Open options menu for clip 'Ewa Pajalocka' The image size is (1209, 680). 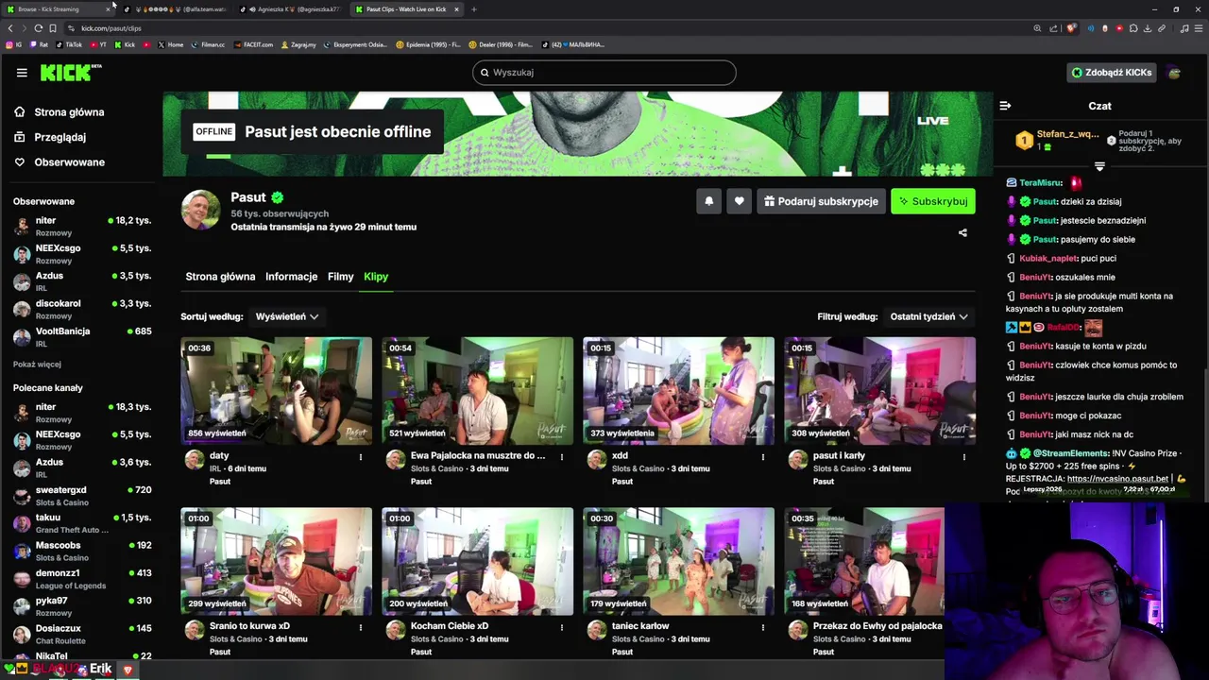point(561,457)
